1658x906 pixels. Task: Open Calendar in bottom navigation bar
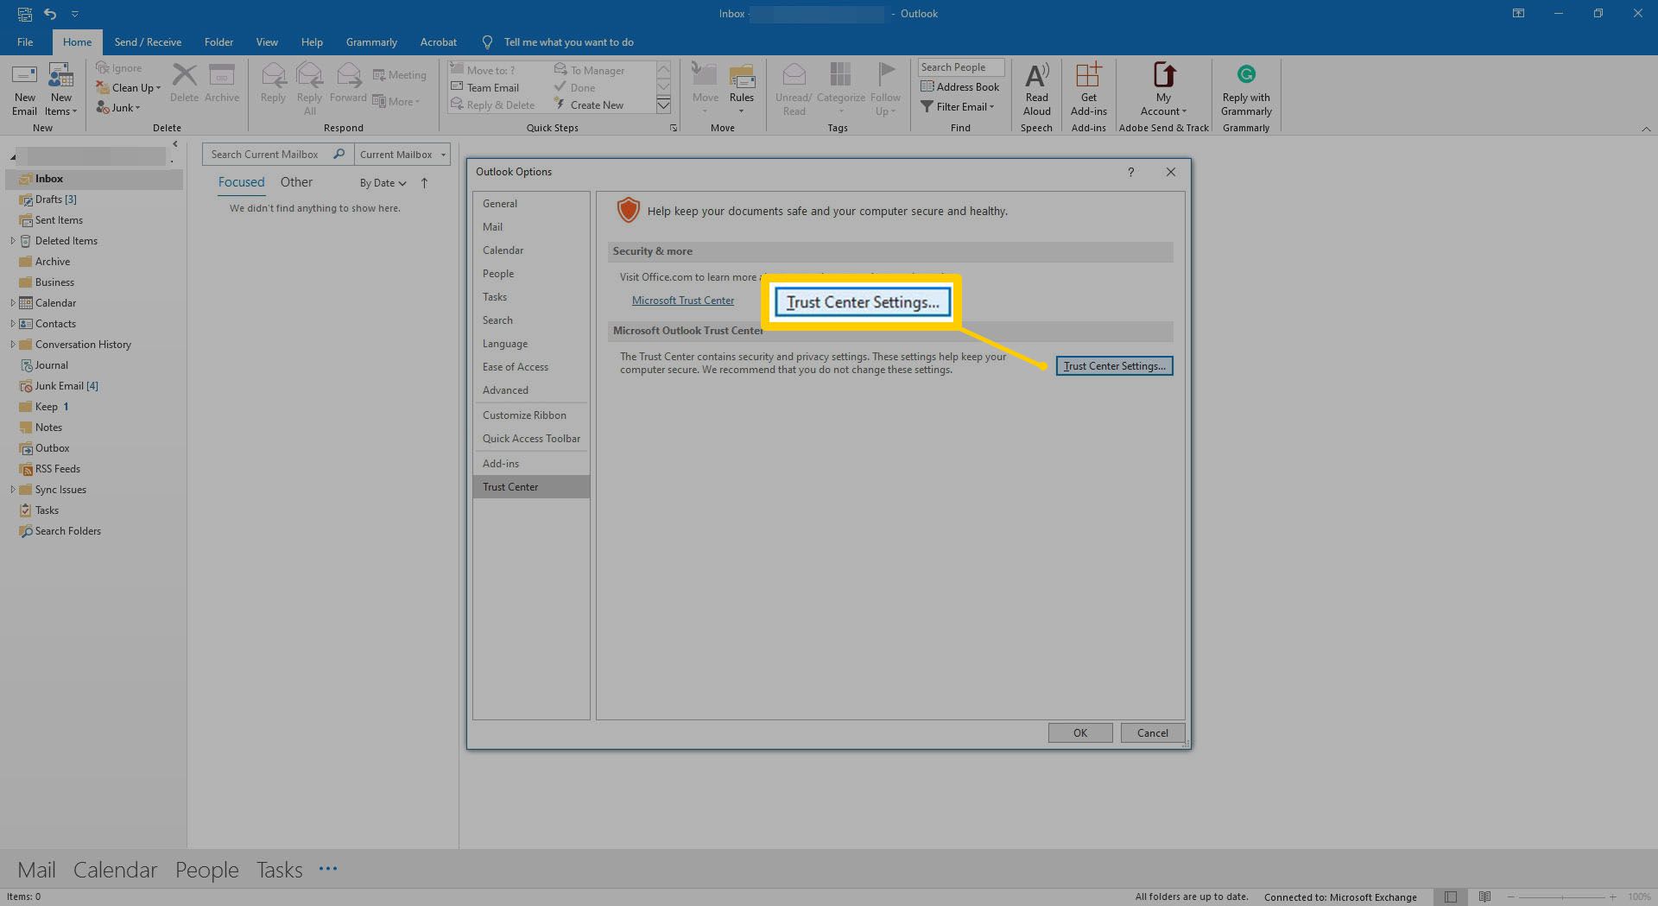[x=115, y=870]
